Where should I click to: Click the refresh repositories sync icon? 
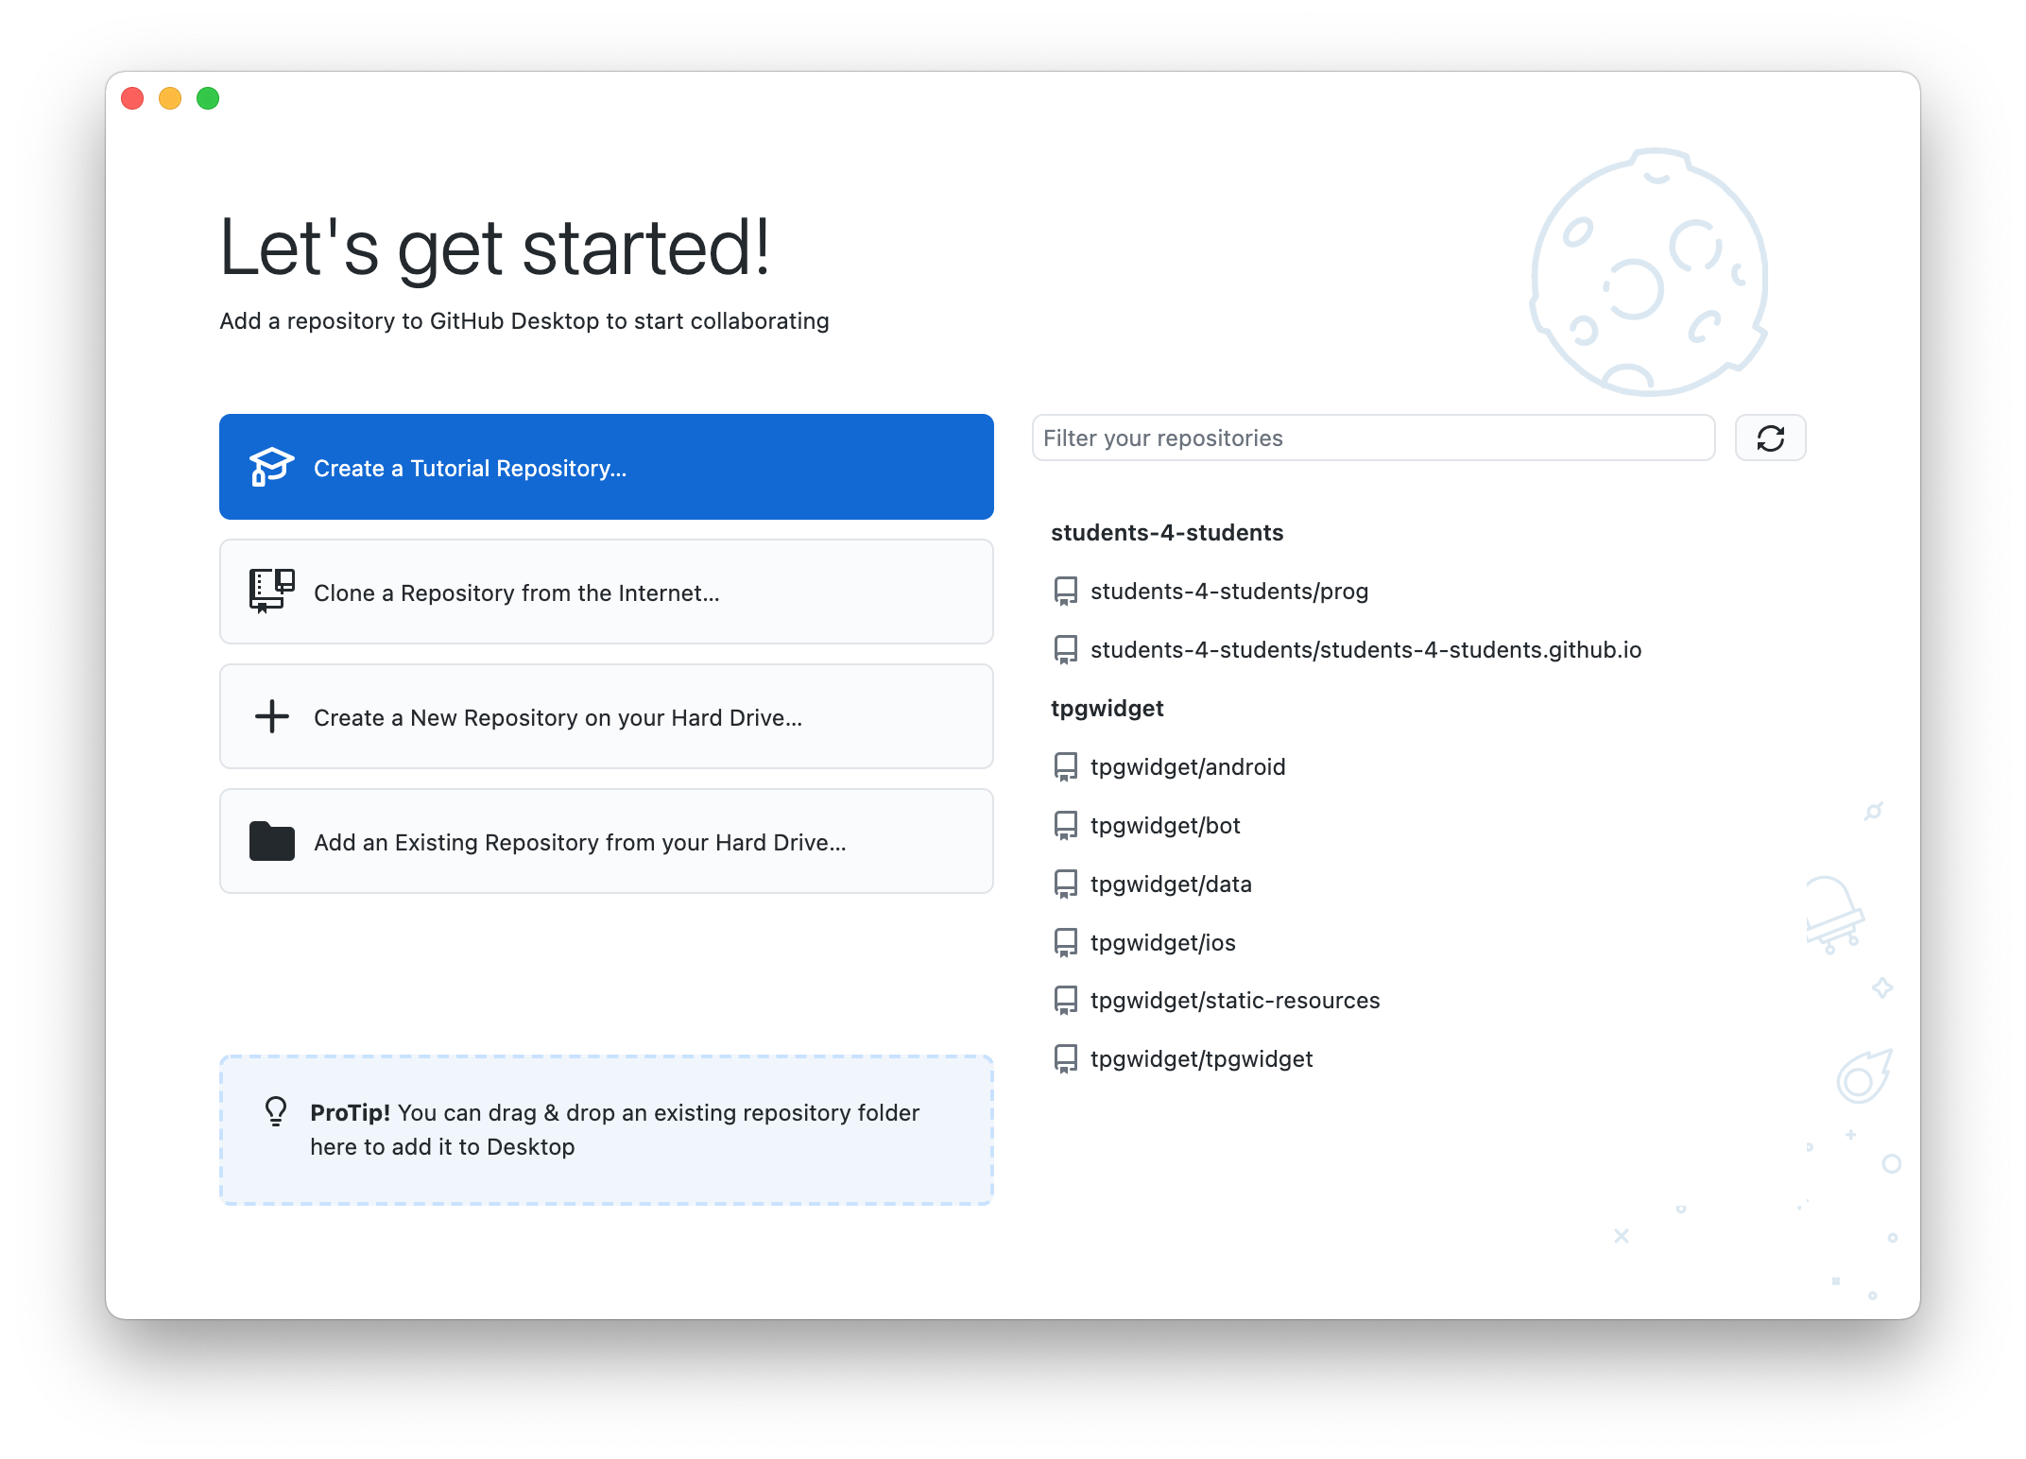tap(1771, 438)
